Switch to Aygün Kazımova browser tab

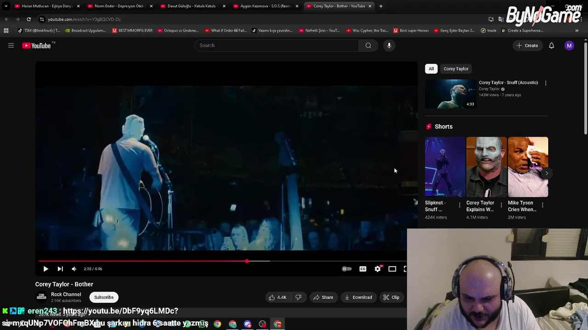pos(266,6)
